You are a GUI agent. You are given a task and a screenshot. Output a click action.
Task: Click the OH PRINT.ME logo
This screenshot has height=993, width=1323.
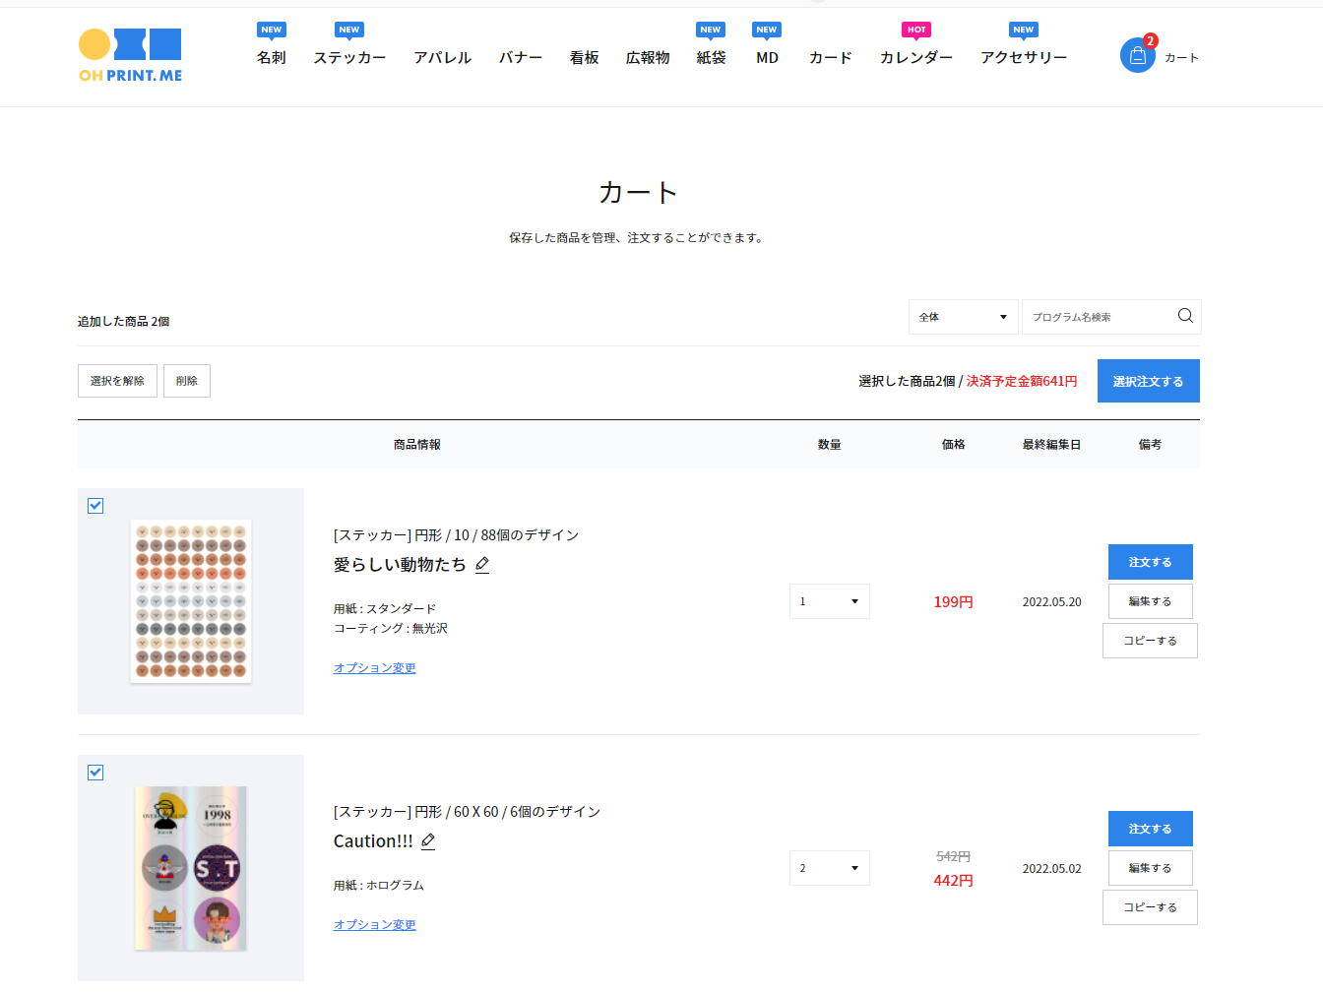(130, 56)
